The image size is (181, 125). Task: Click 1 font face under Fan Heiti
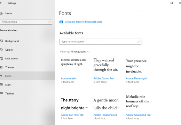coord(67,118)
